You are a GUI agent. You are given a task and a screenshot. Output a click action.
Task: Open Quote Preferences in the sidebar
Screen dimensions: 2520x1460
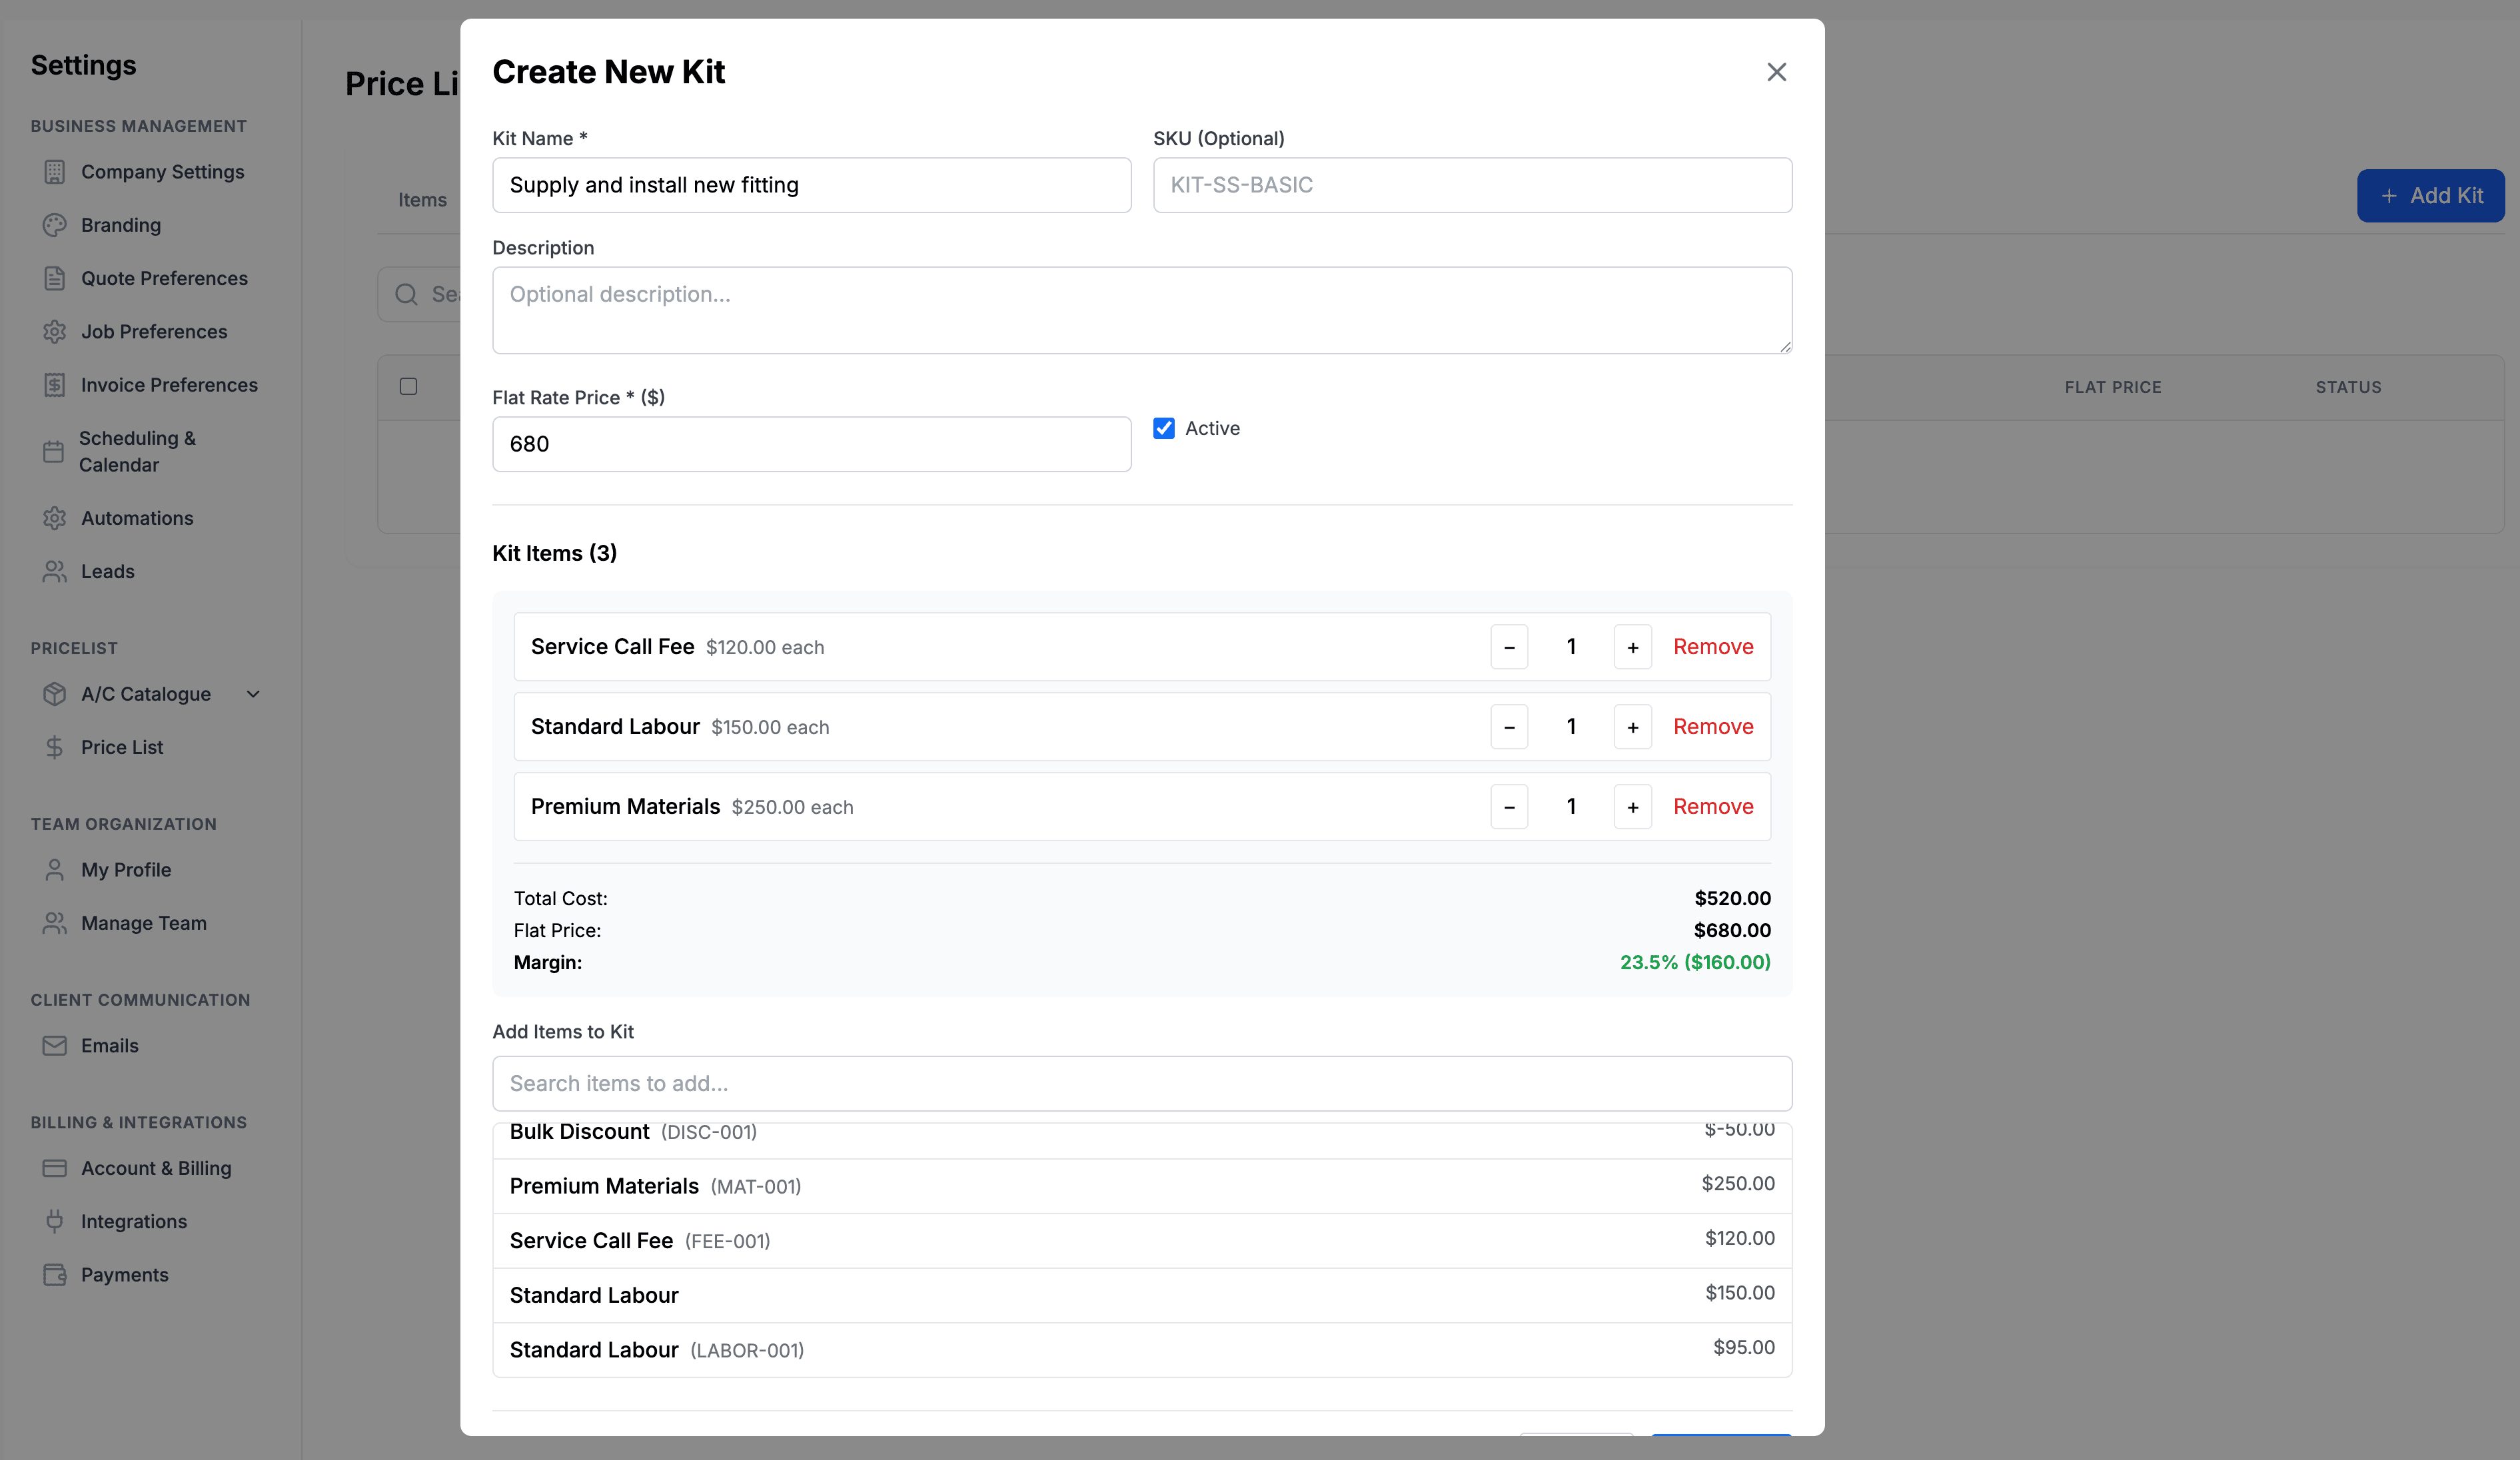point(164,278)
